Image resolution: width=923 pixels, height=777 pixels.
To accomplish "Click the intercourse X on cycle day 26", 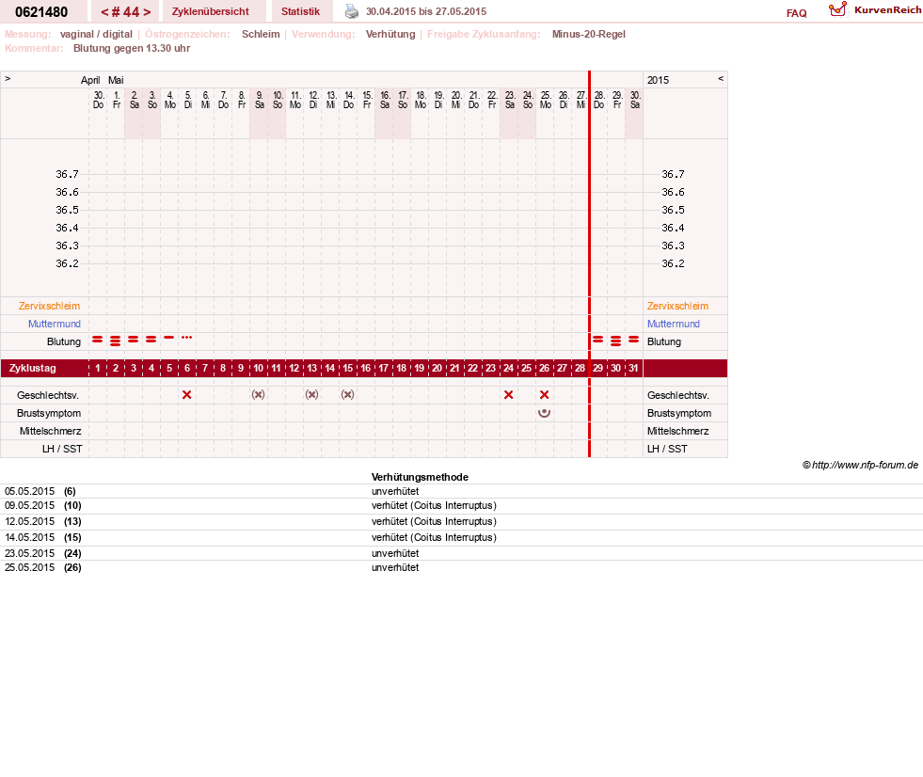I will click(x=545, y=395).
